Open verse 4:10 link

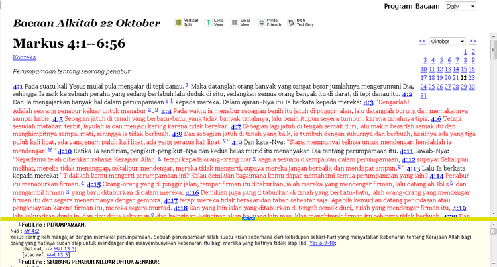[65, 151]
